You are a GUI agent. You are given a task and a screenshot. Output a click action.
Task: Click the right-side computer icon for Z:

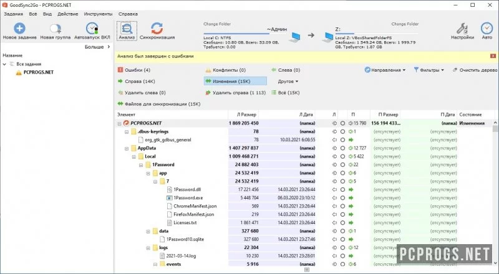click(x=327, y=37)
